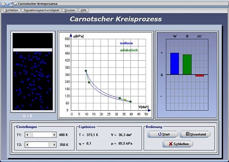Click left arrow of T1 slider
229x162 pixels.
click(x=27, y=135)
